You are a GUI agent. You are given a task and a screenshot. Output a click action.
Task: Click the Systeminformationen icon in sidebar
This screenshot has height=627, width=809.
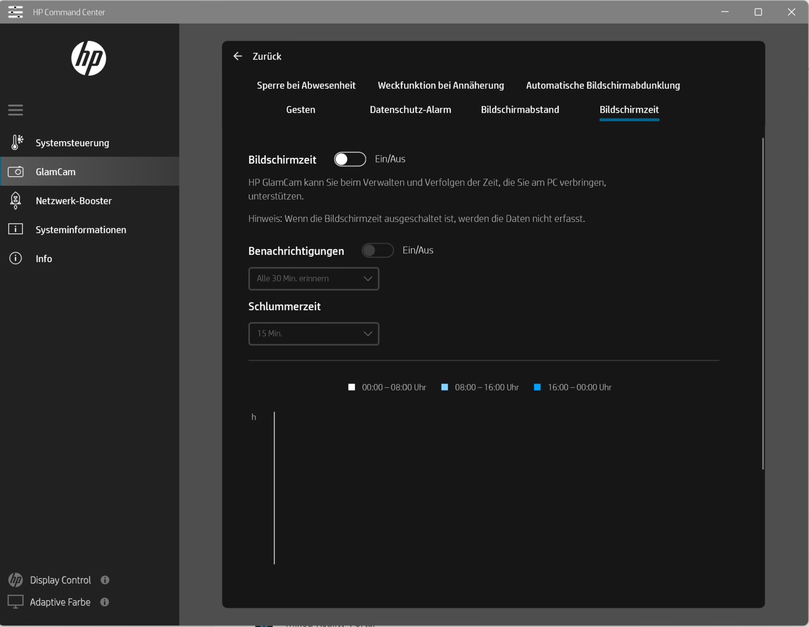[x=16, y=229]
